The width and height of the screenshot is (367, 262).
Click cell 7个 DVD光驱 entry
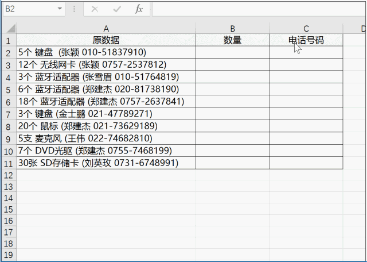tap(106, 151)
